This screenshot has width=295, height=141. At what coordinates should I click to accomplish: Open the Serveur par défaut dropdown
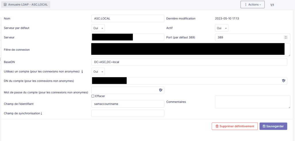tap(98, 28)
